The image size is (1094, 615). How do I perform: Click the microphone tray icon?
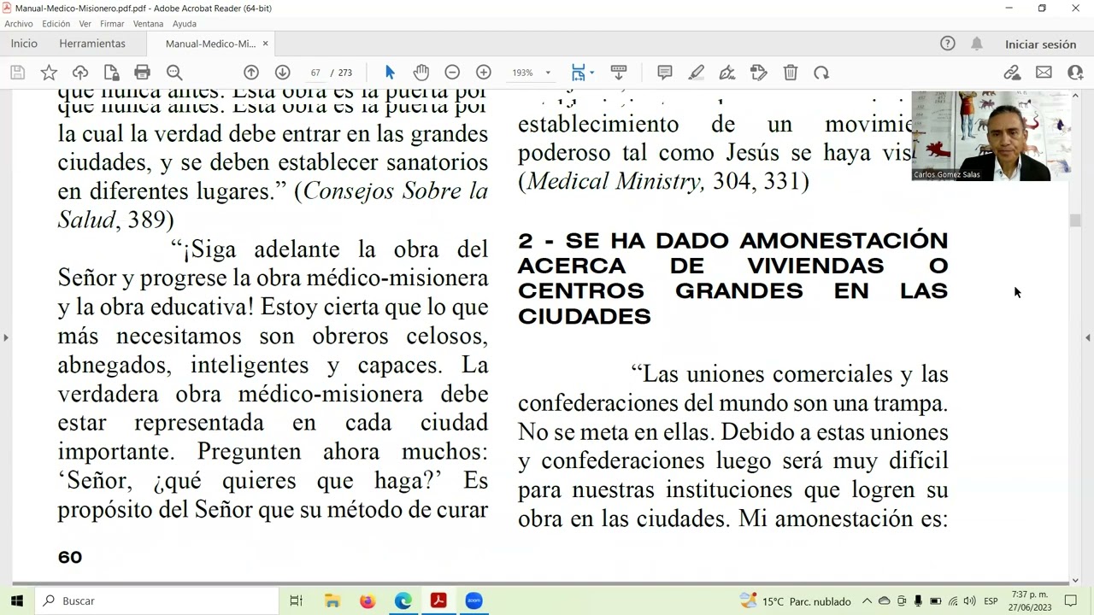[918, 601]
